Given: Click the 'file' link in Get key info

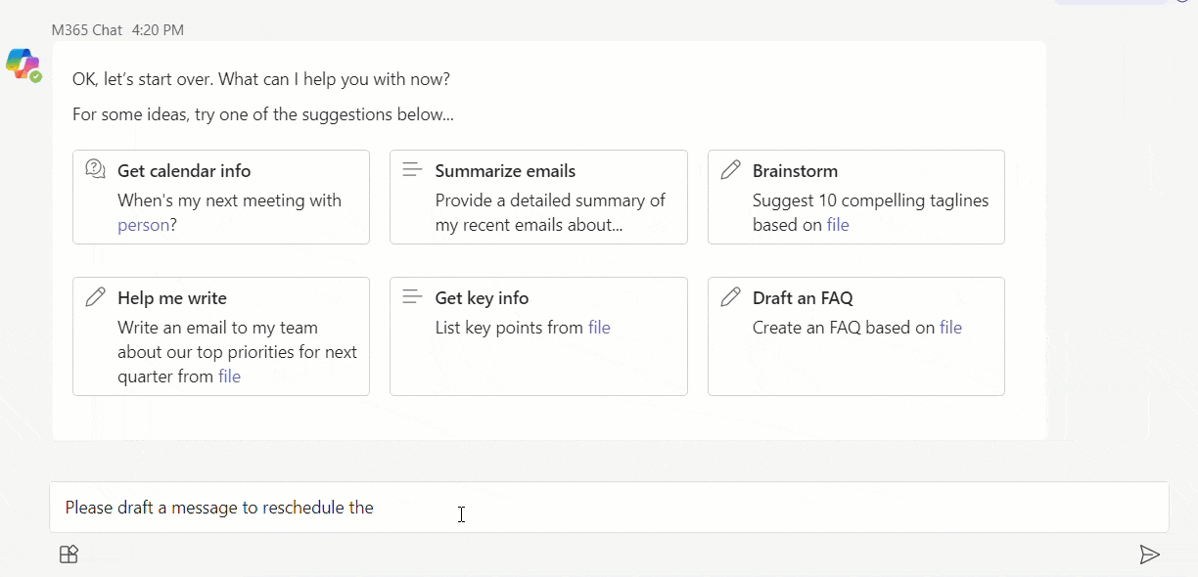Looking at the screenshot, I should click(x=599, y=328).
